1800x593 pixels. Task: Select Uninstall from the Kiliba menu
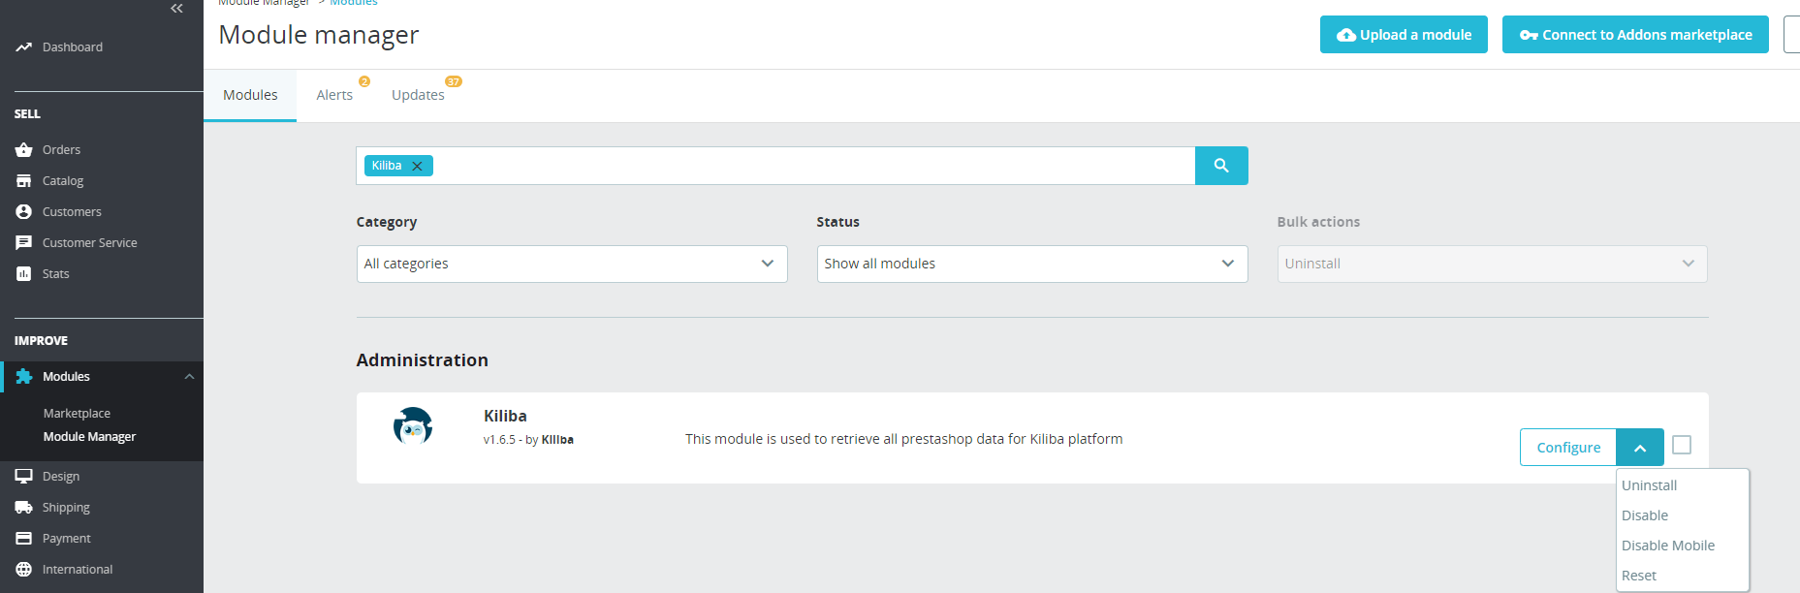(x=1649, y=485)
